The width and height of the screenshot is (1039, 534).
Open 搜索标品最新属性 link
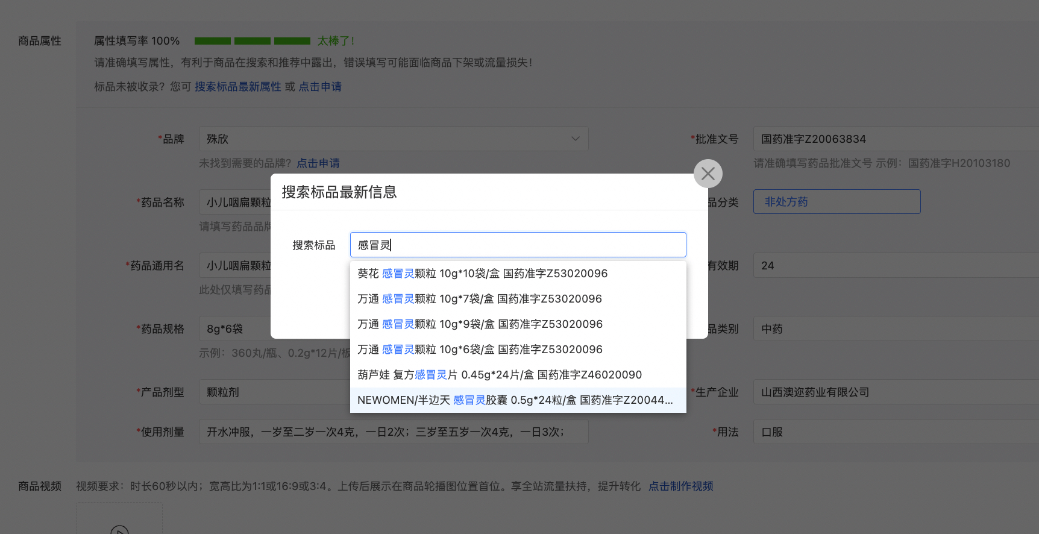pyautogui.click(x=238, y=87)
